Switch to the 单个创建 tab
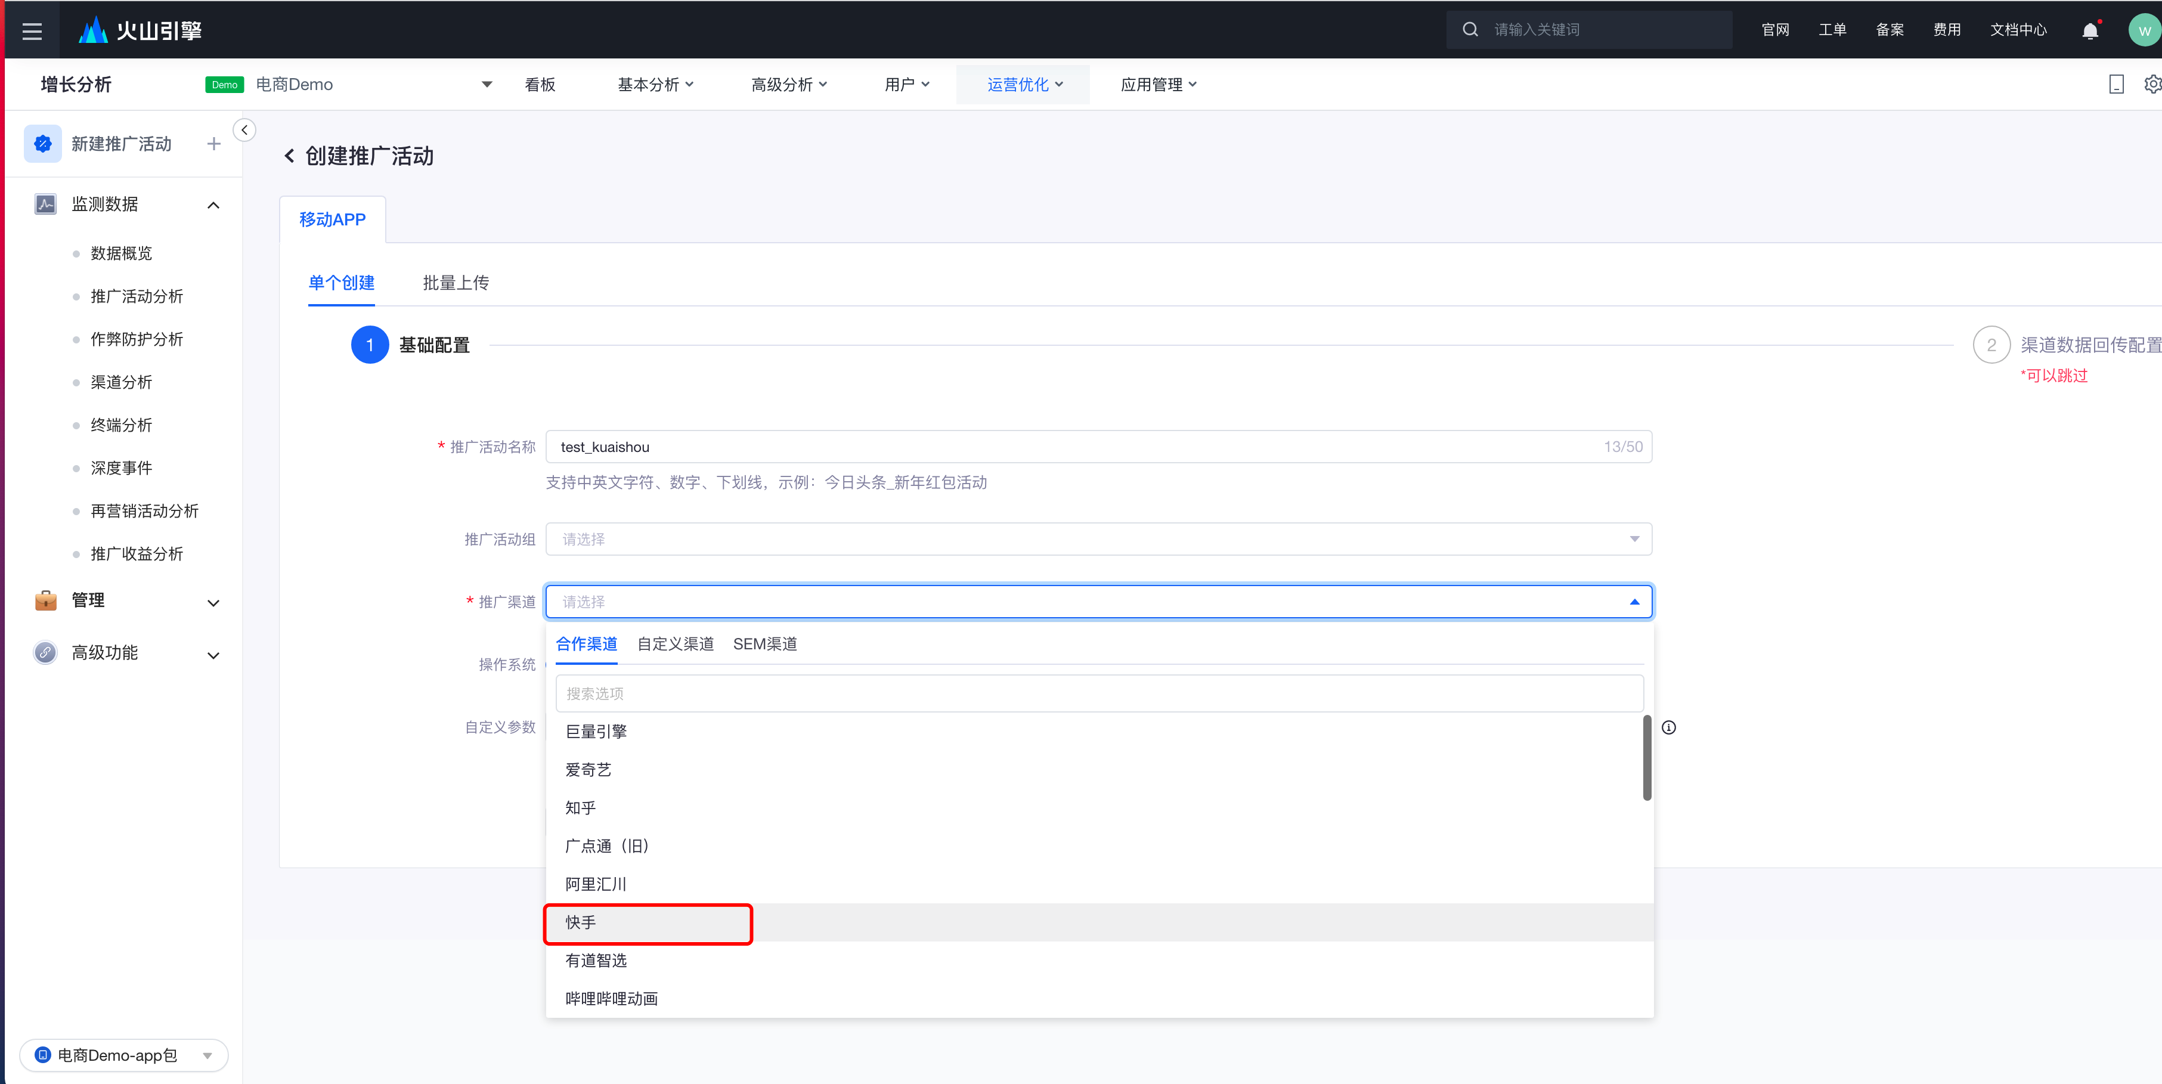 (x=340, y=283)
